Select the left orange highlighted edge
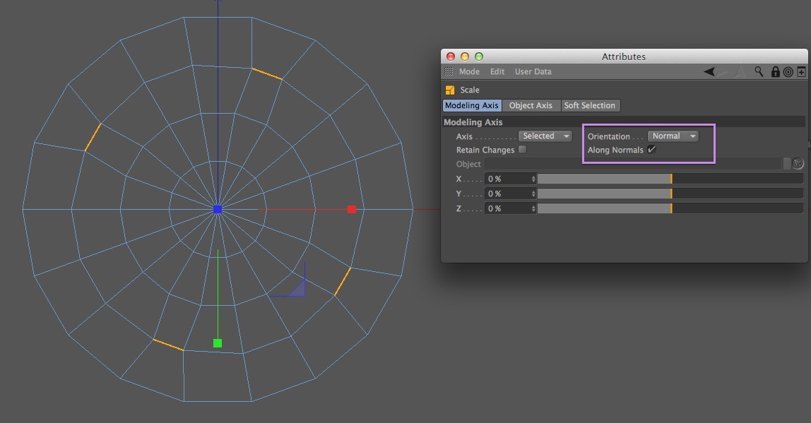The height and width of the screenshot is (423, 811). [x=93, y=137]
